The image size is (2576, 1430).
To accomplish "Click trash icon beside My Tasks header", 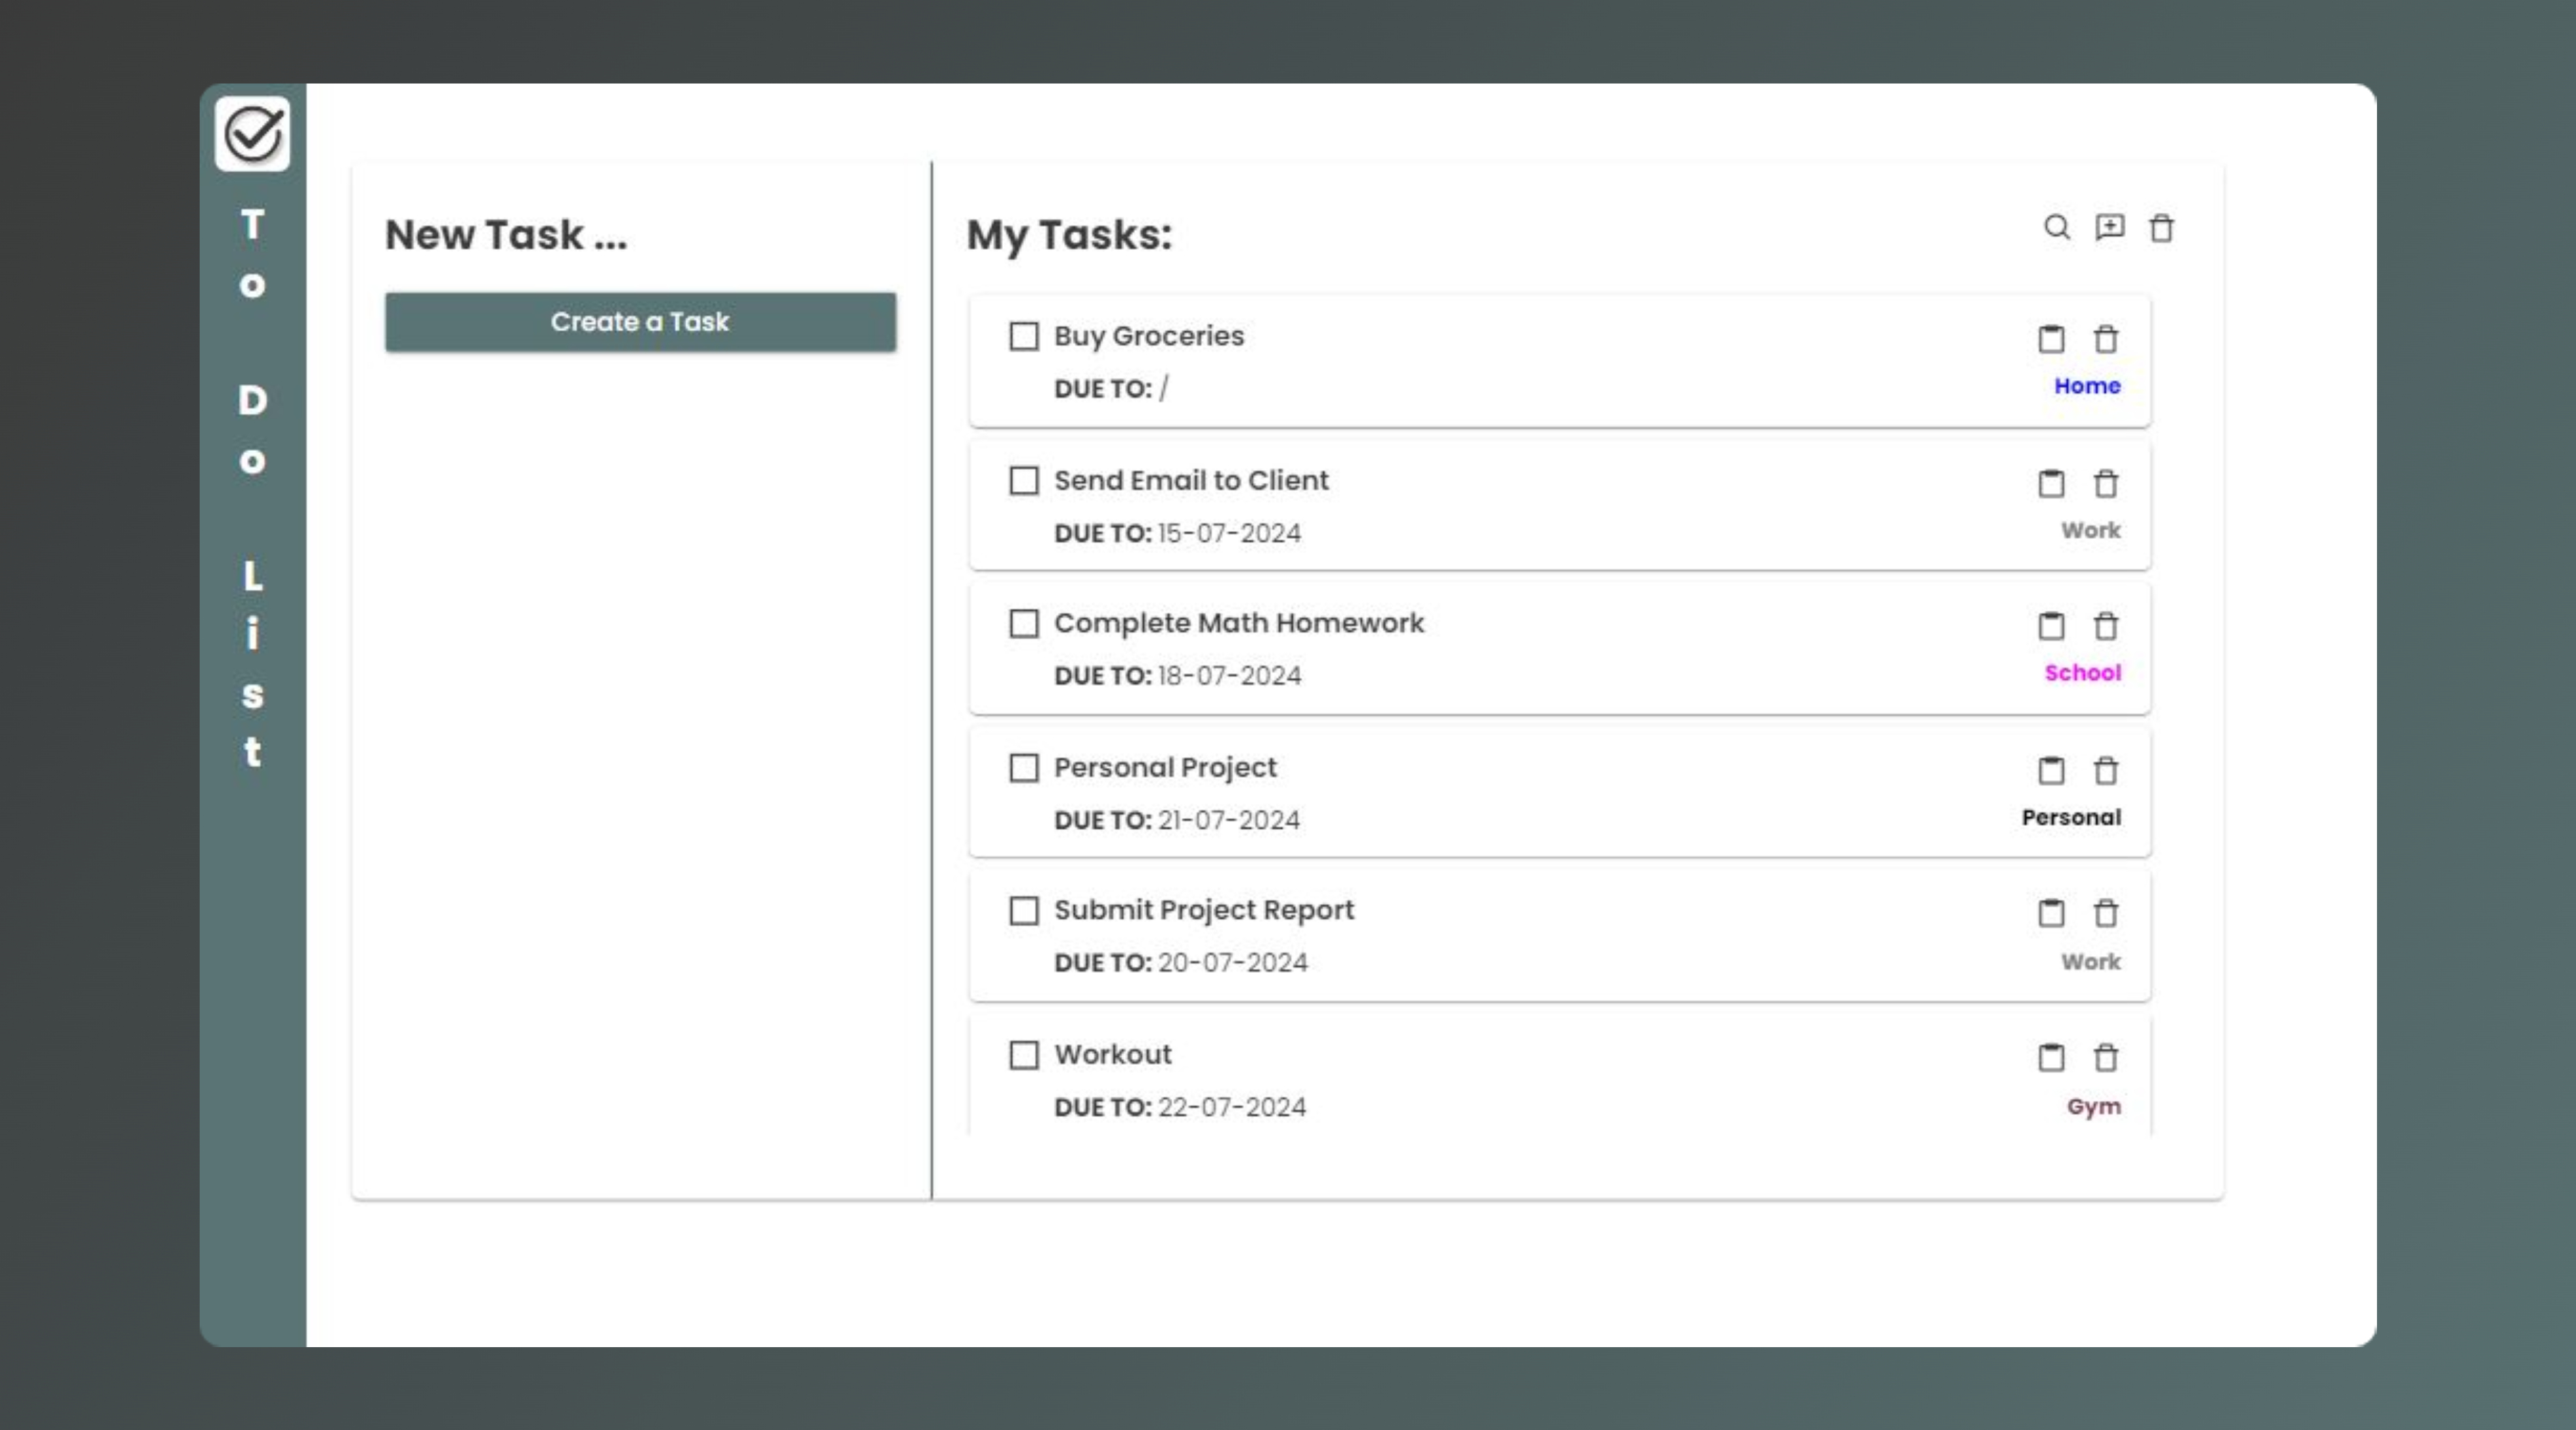I will click(2161, 228).
